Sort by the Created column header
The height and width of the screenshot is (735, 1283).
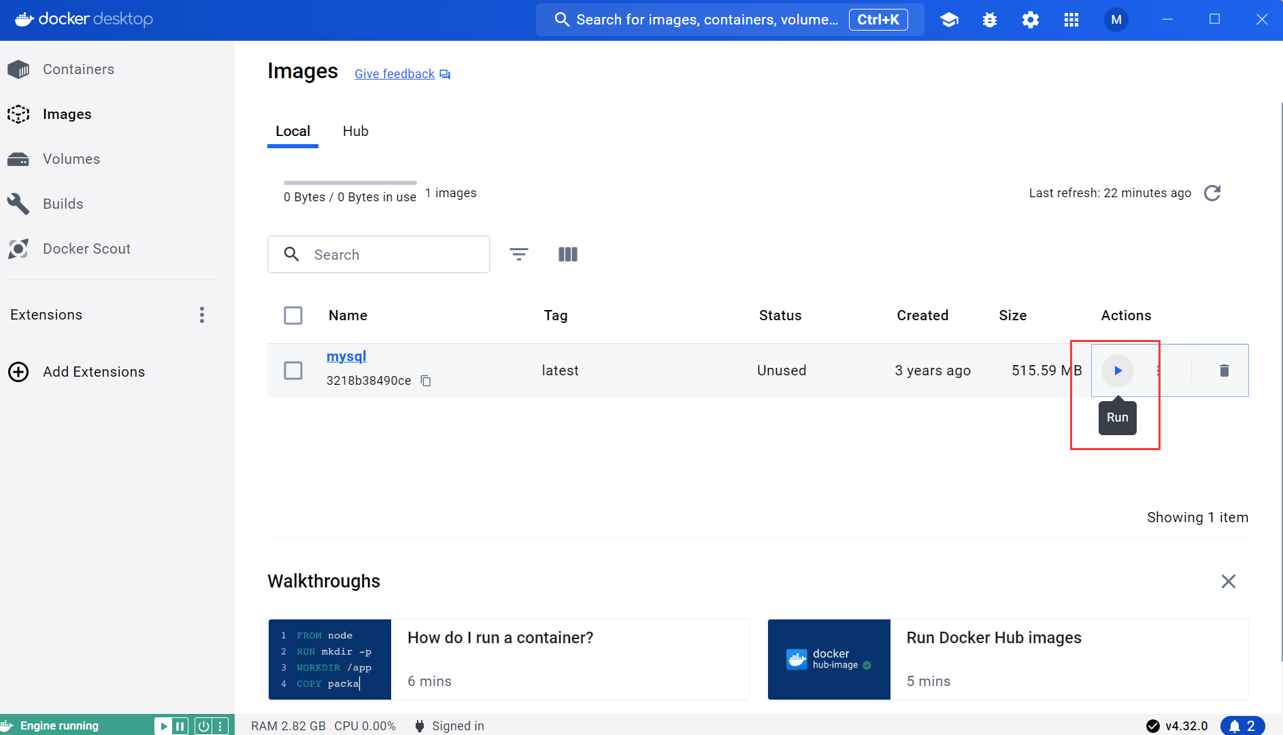click(922, 315)
